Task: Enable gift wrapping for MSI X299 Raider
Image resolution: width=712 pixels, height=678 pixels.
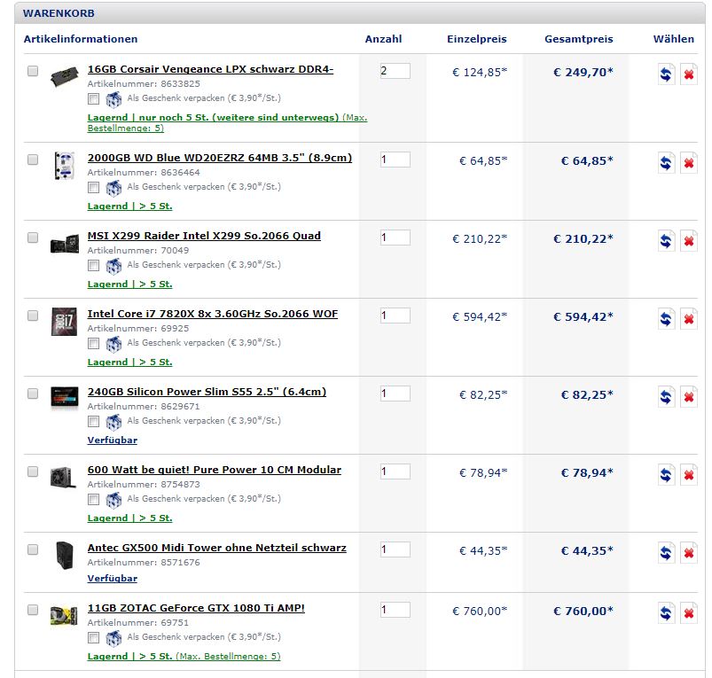Action: (93, 265)
